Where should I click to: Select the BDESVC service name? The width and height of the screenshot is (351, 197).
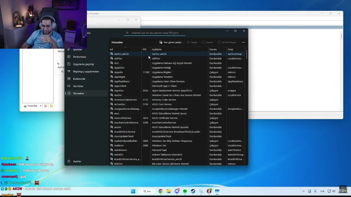118,164
